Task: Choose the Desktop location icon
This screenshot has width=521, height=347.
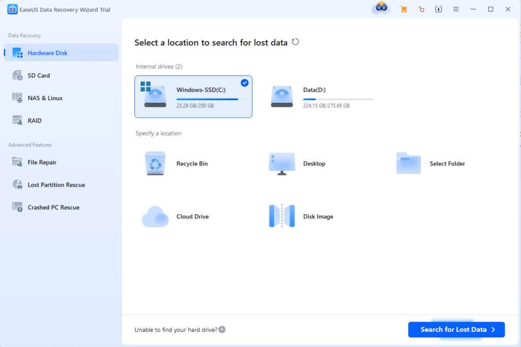Action: point(282,163)
